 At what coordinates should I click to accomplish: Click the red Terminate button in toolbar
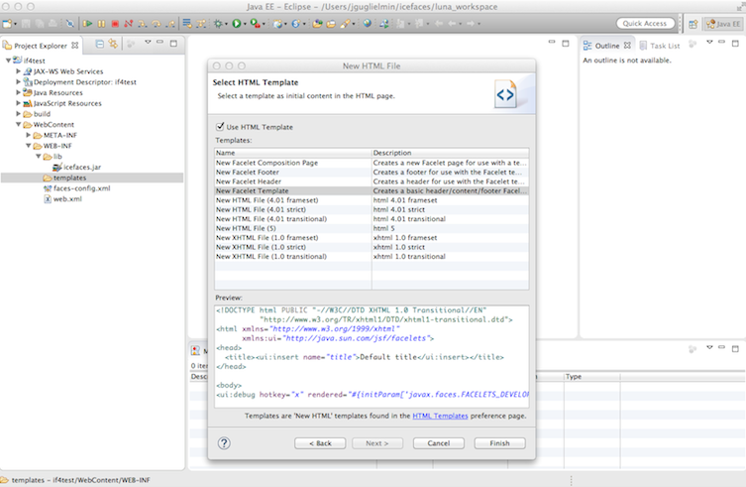click(x=115, y=23)
